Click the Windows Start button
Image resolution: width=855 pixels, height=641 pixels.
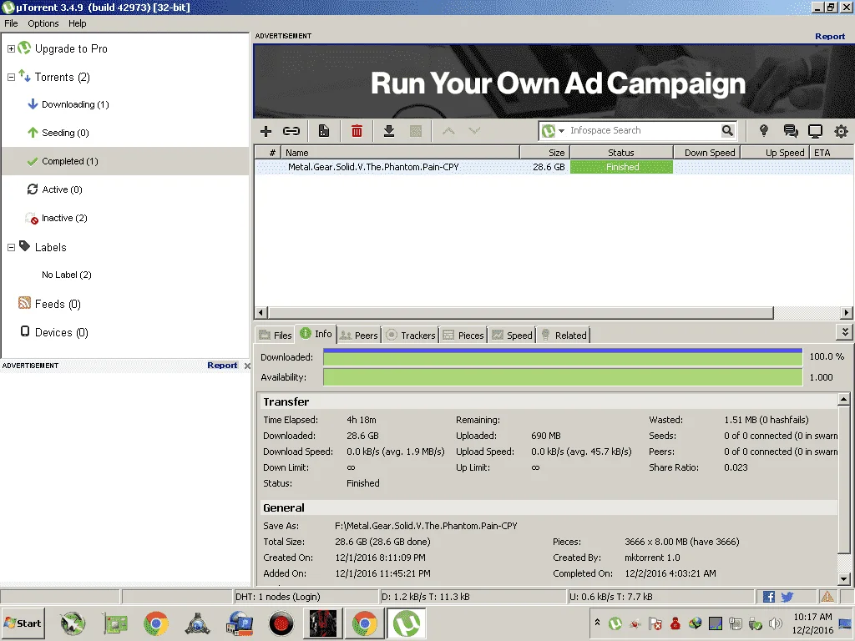point(23,623)
